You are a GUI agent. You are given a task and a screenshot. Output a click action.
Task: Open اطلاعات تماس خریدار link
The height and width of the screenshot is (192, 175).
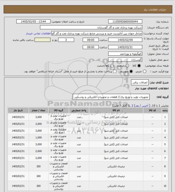click(38, 33)
